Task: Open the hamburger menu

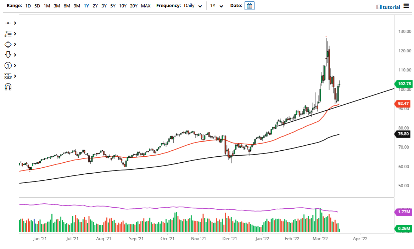Action: (x=407, y=6)
